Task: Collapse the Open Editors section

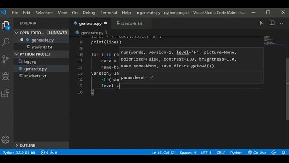Action: pos(16,33)
